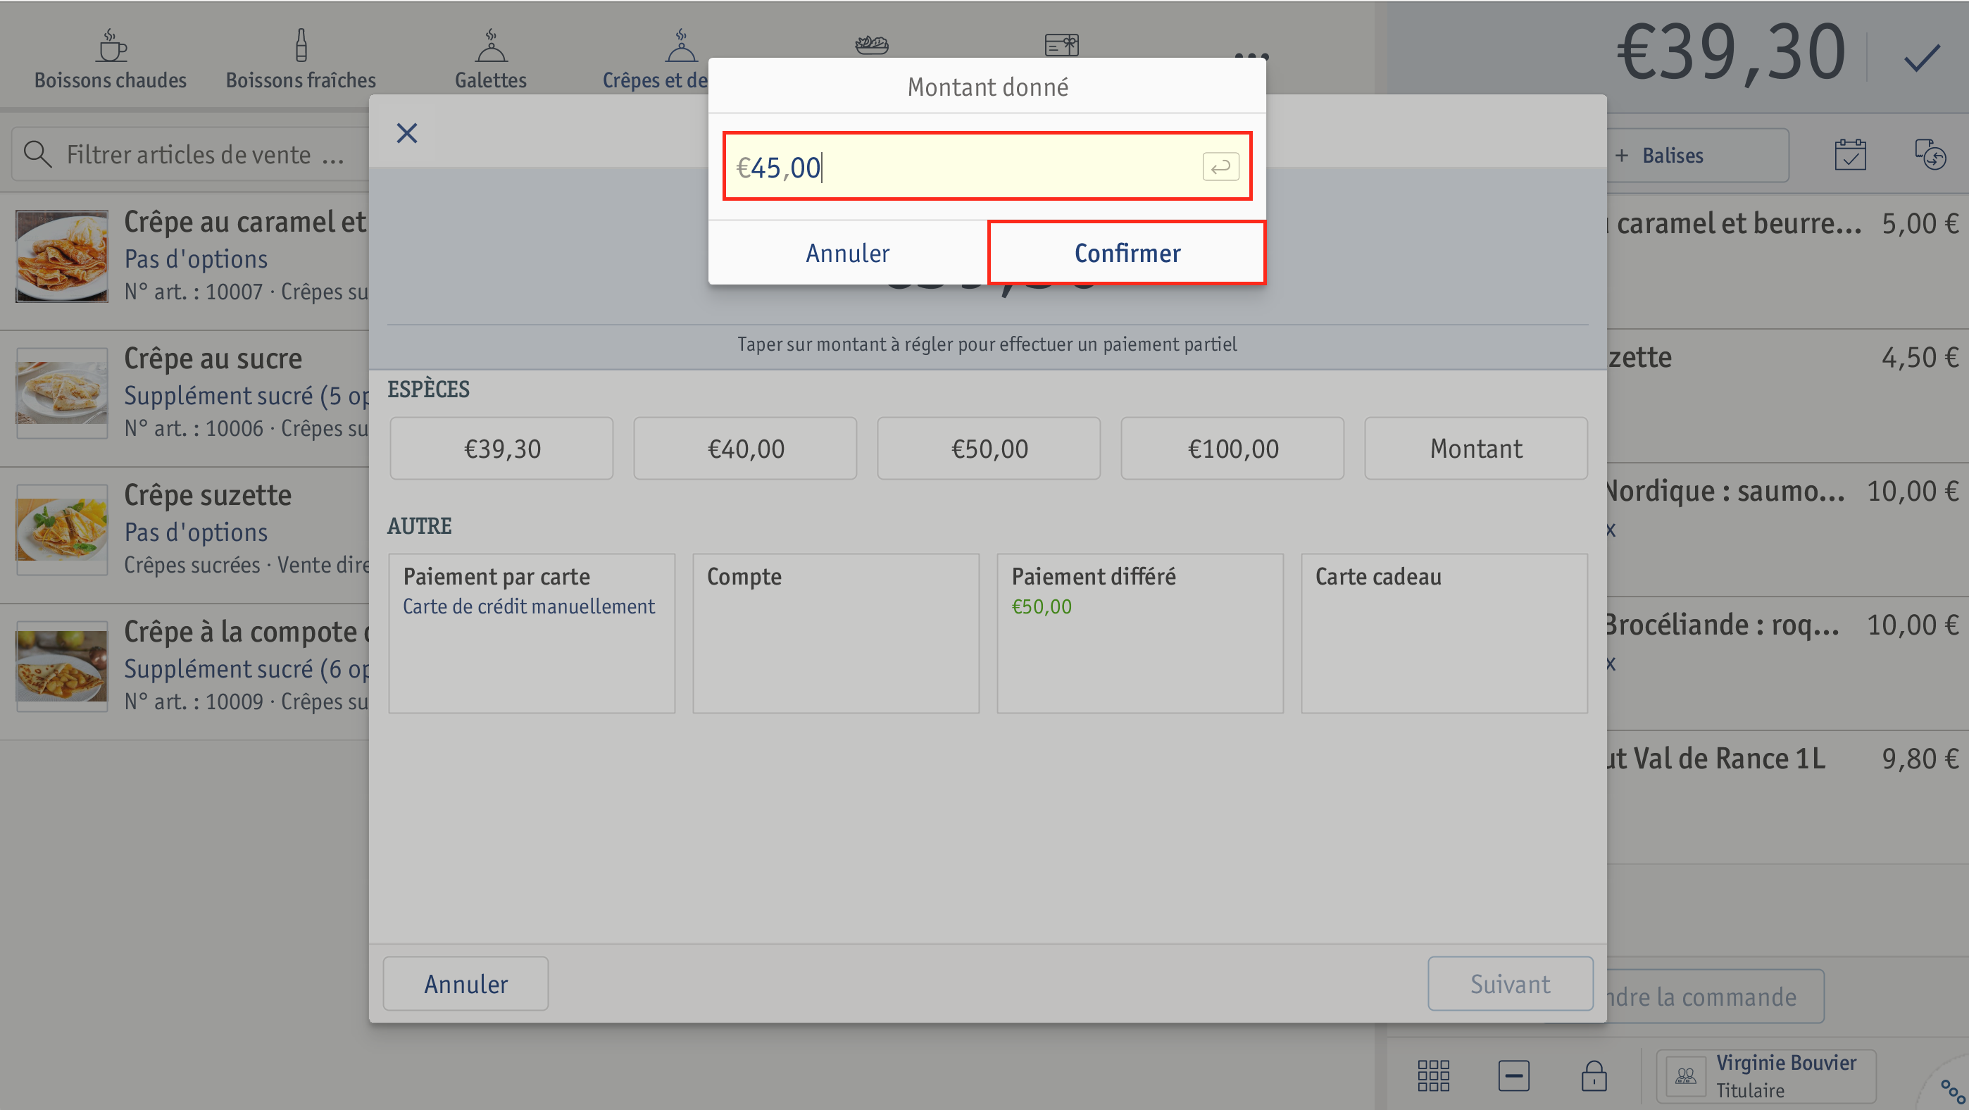The height and width of the screenshot is (1110, 1969).
Task: Choose the Carte cadeau payment method
Action: [1444, 634]
